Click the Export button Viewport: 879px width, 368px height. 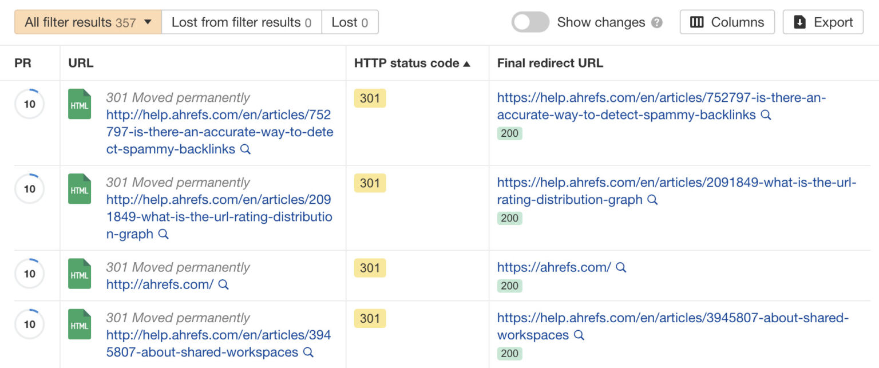tap(823, 22)
